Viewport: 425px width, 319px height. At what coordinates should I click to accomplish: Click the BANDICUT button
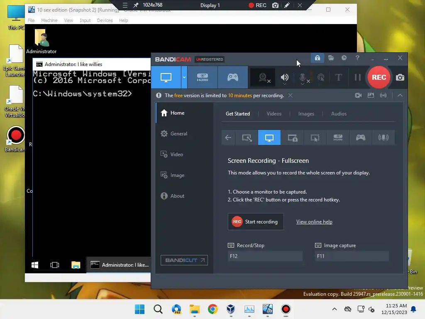coord(184,260)
